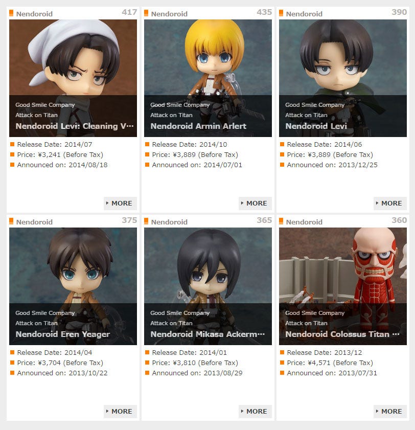Image resolution: width=415 pixels, height=430 pixels.
Task: Open MORE for Nendoroid Colossus Titan
Action: coord(390,412)
